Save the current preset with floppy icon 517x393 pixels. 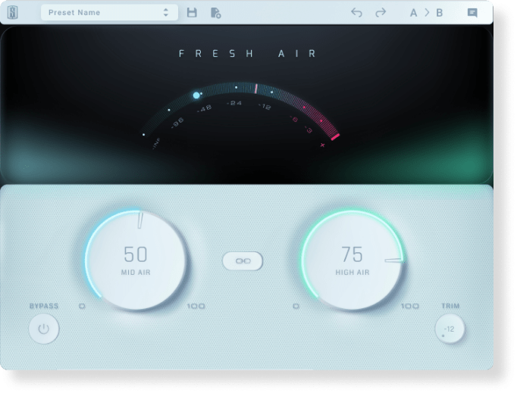192,12
